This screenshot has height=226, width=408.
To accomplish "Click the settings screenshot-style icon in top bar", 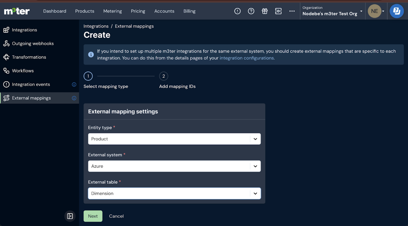I will click(x=278, y=11).
